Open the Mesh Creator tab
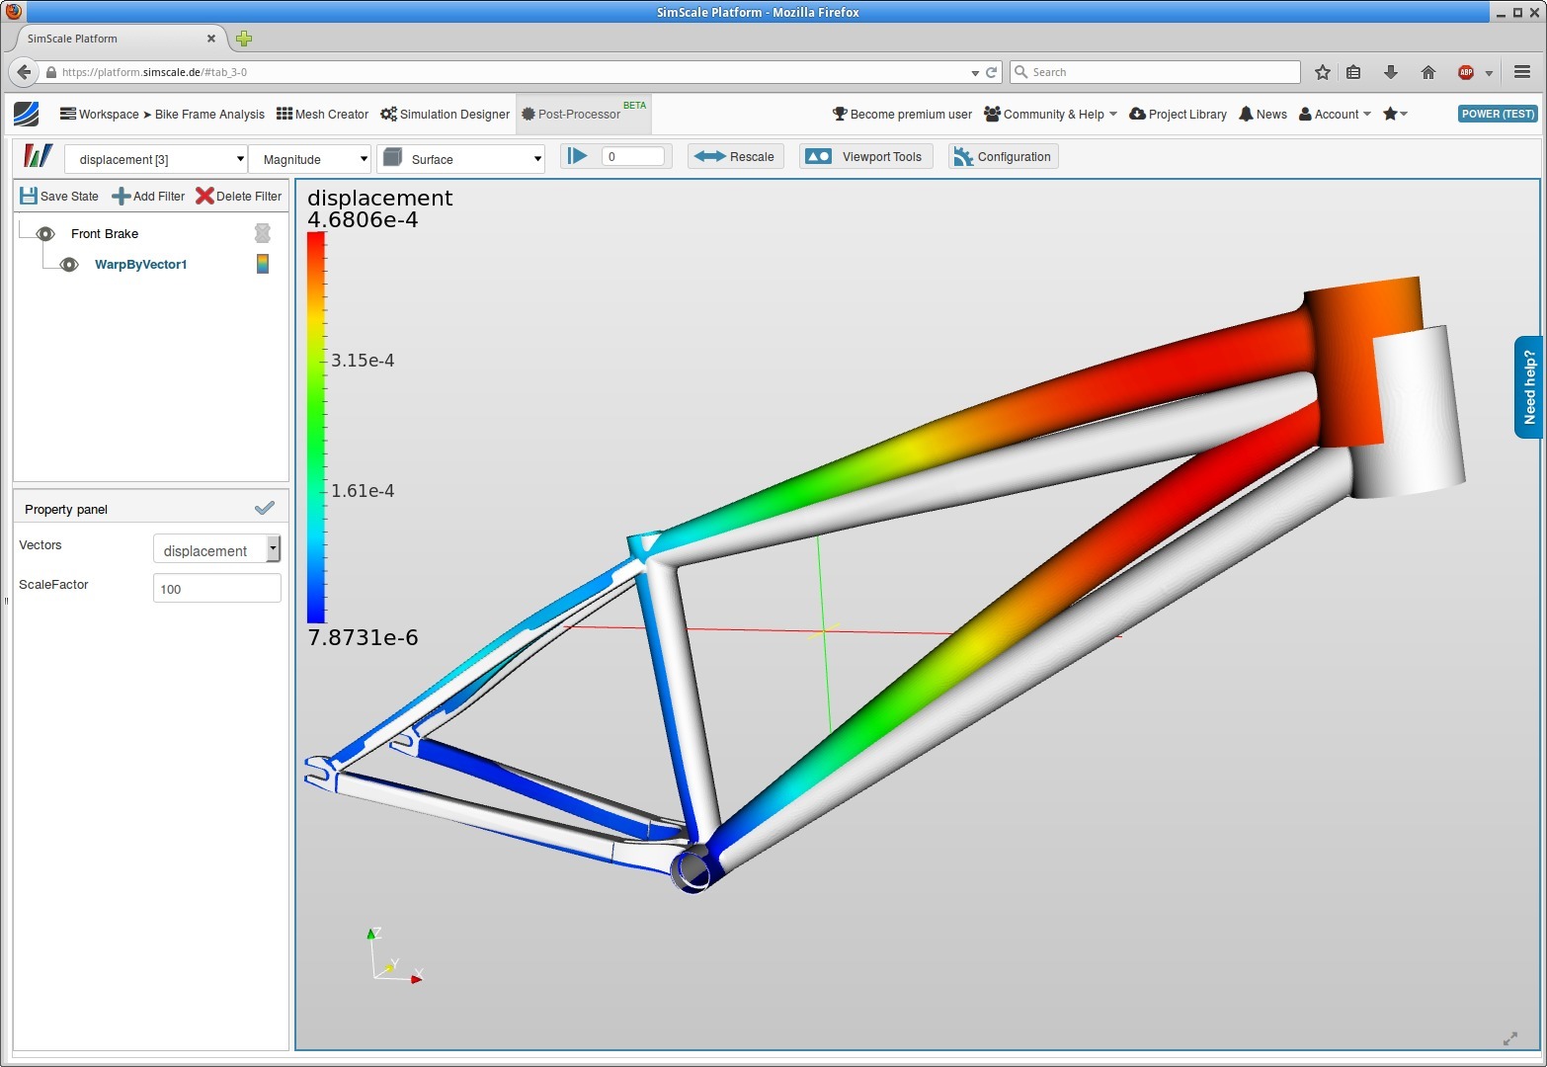Screen dimensions: 1547x1067 coord(322,114)
